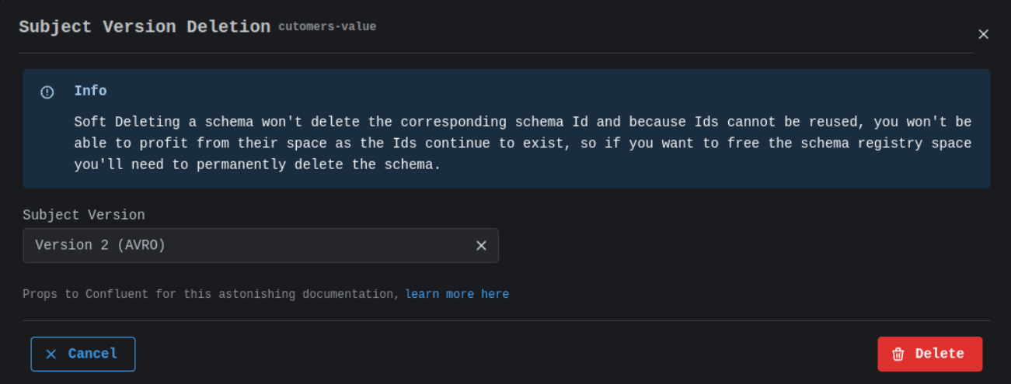Click the Cancel label text

93,354
